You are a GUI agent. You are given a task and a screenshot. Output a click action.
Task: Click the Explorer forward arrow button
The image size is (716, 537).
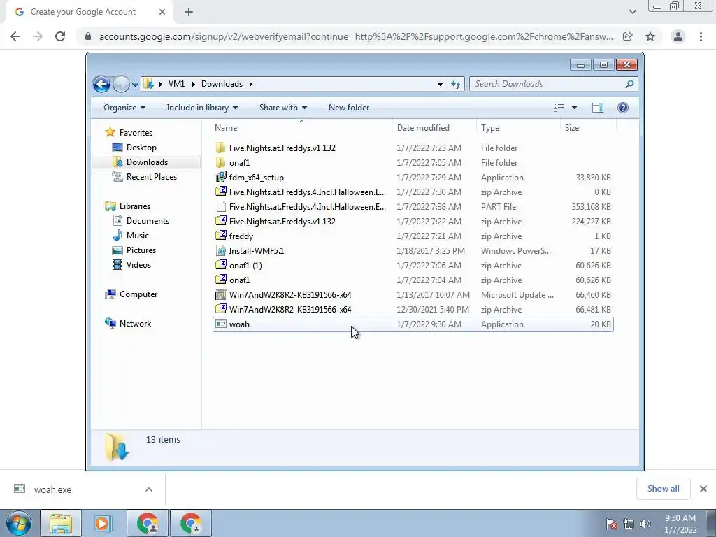click(x=121, y=84)
